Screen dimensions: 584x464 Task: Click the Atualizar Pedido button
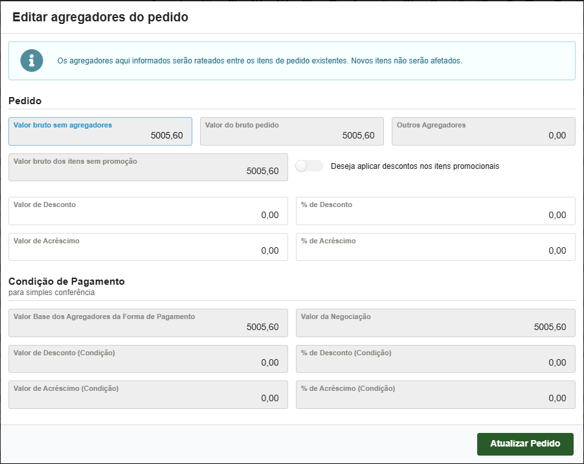525,444
